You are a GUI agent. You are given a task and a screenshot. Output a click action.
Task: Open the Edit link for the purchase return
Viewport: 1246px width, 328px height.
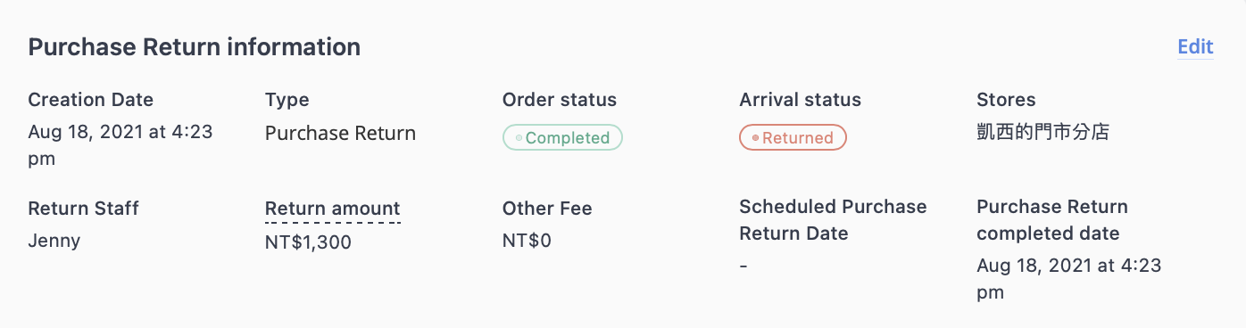1195,47
